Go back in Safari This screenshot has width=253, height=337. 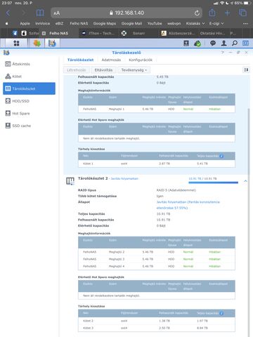point(8,13)
